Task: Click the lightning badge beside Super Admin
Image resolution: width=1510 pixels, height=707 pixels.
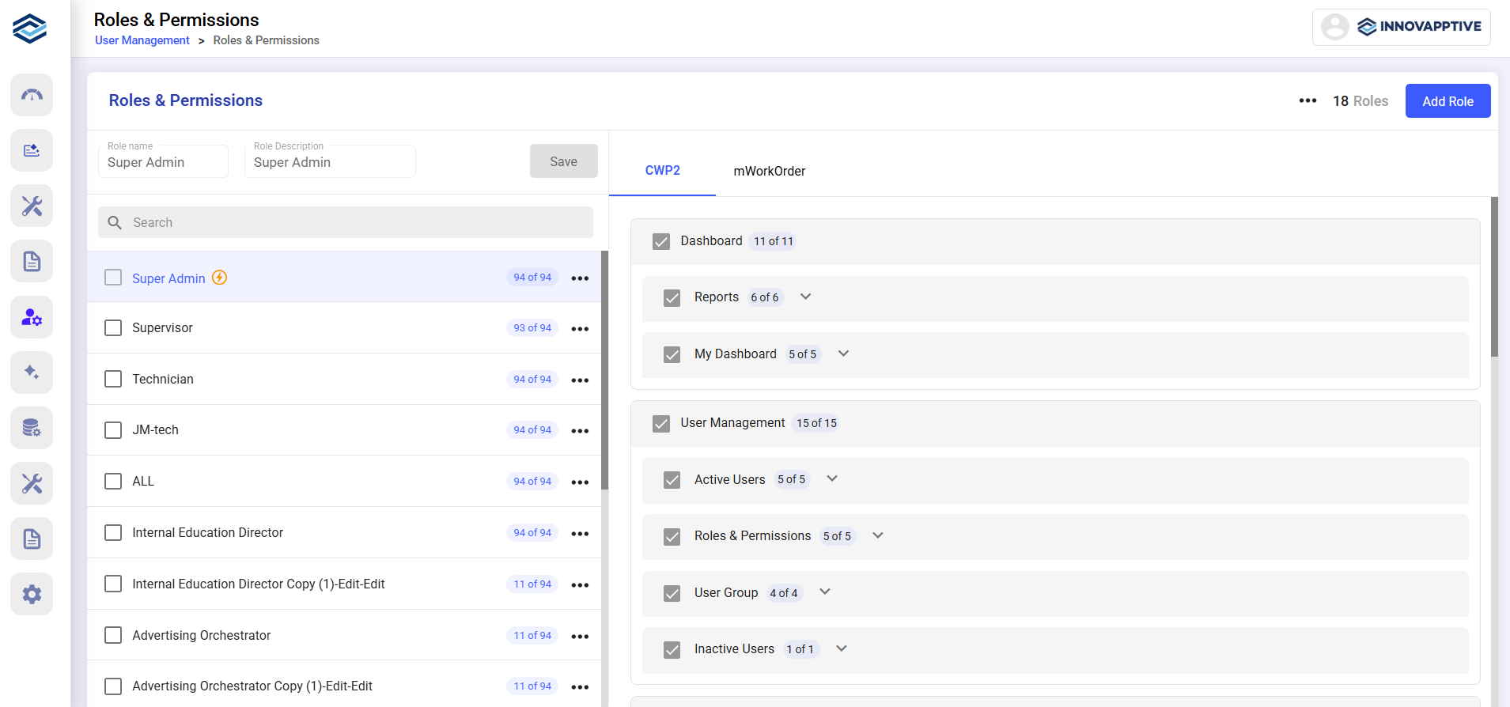Action: (x=220, y=278)
